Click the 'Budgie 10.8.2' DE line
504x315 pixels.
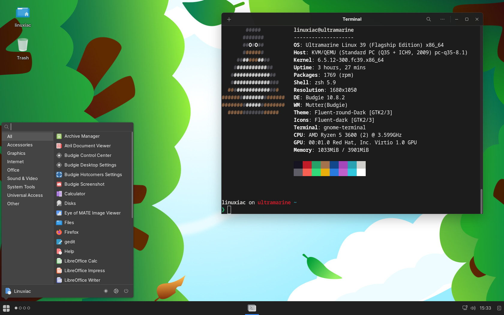pyautogui.click(x=319, y=97)
